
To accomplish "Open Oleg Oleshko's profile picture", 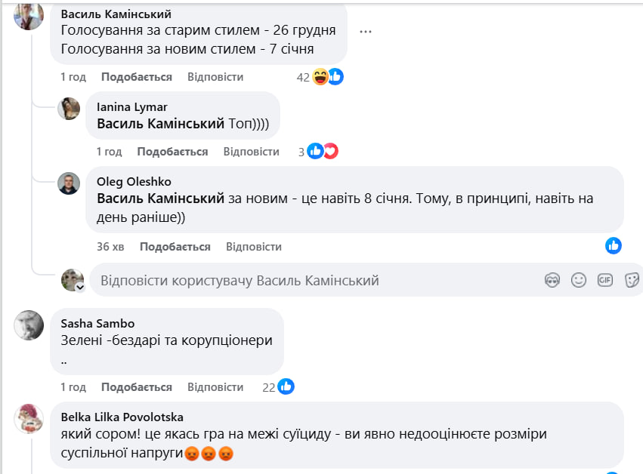I will pos(69,183).
